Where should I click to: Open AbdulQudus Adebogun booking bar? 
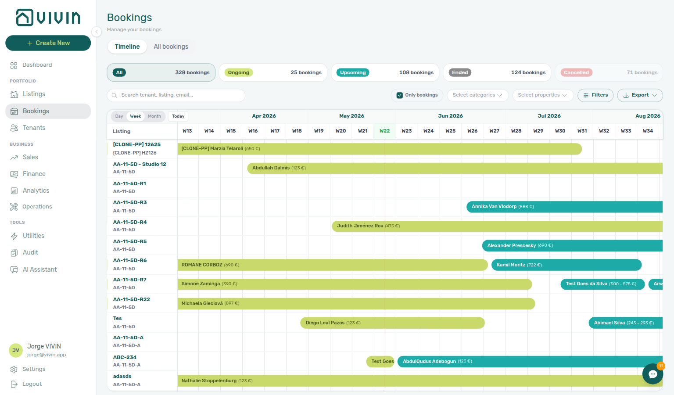click(x=530, y=362)
